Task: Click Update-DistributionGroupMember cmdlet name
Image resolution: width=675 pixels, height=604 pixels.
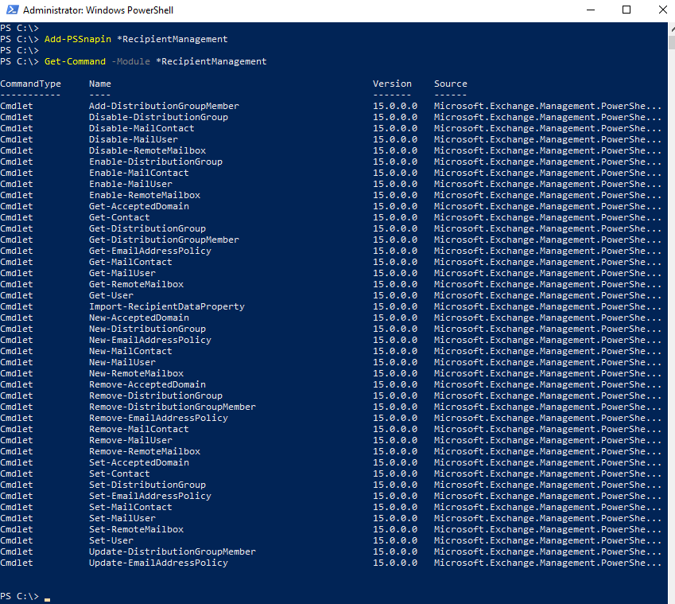Action: coord(173,551)
